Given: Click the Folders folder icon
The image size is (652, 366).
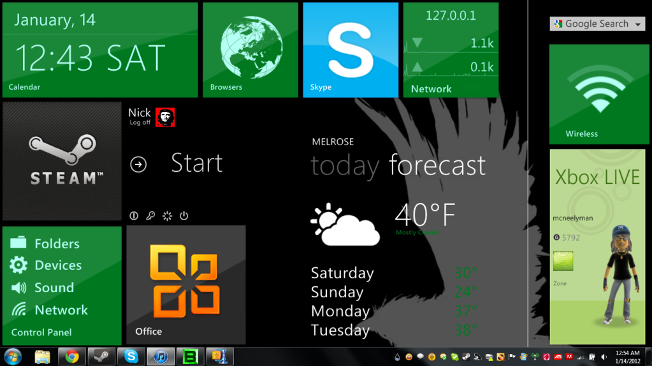Looking at the screenshot, I should pyautogui.click(x=18, y=243).
